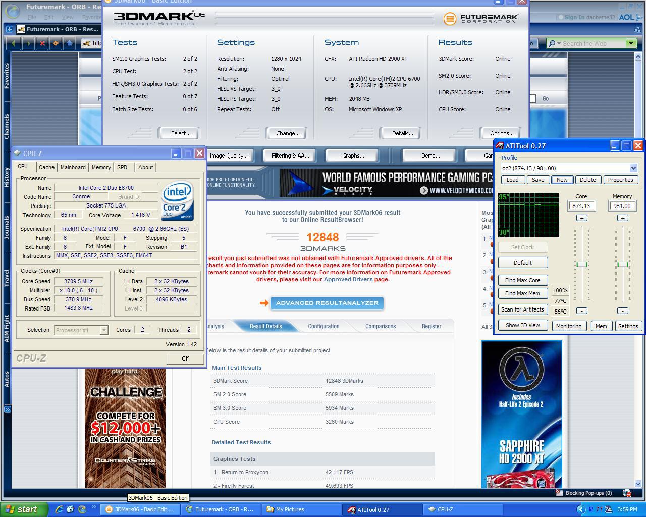Open the History sidebar panel
This screenshot has height=517, width=646.
click(x=7, y=177)
